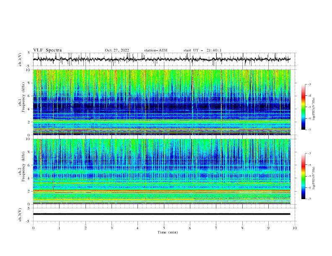
Task: Click the "Time (min)" axis label
Action: (168, 232)
